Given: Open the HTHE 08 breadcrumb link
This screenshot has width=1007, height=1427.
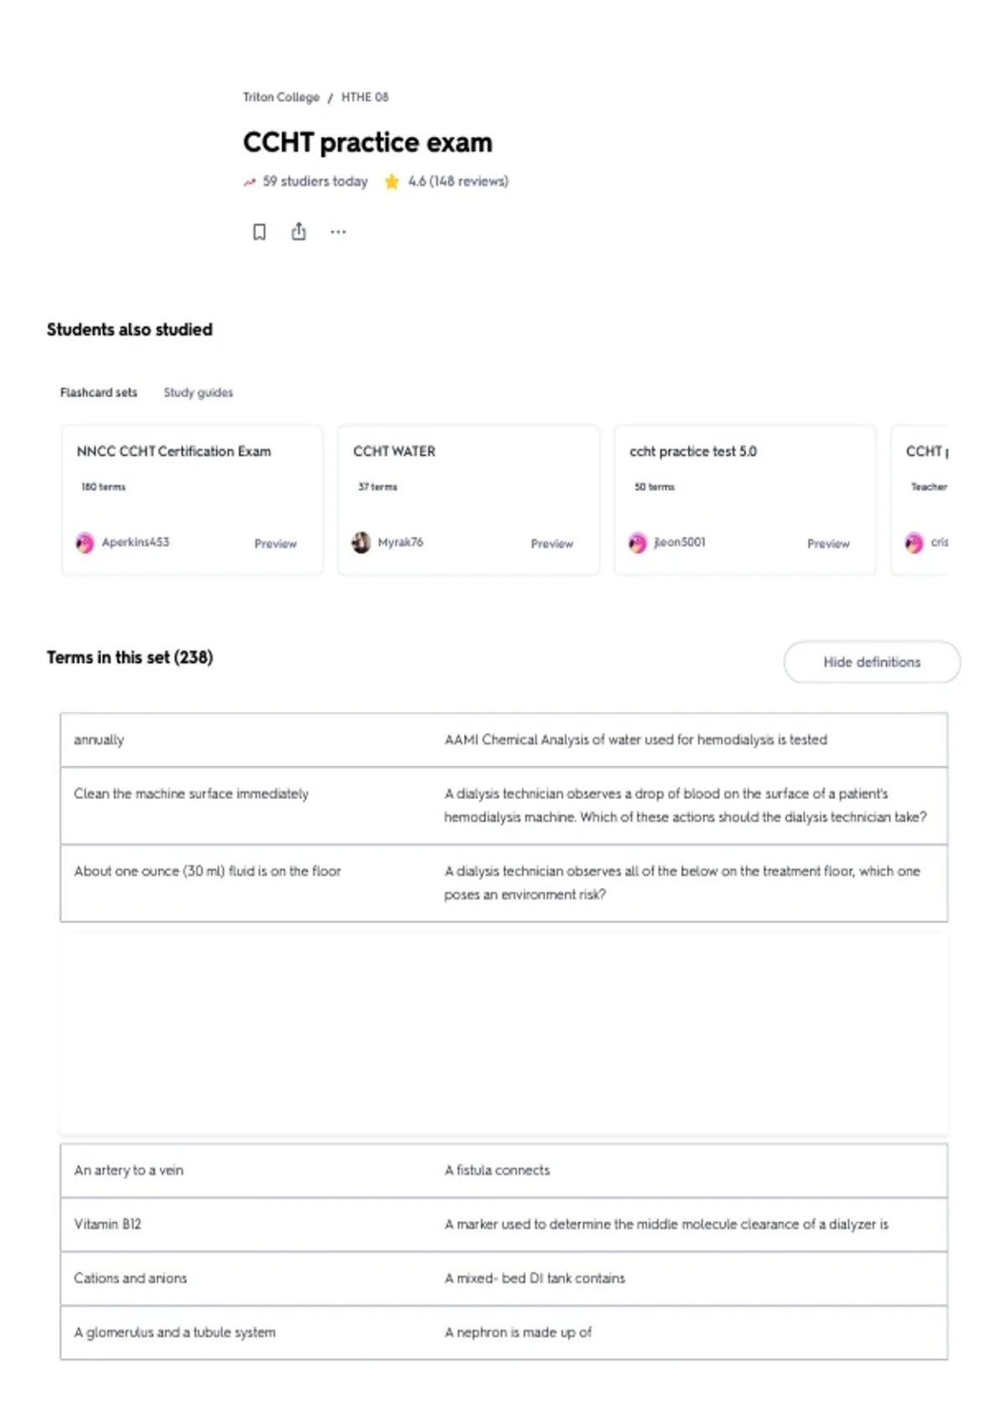Looking at the screenshot, I should coord(365,97).
